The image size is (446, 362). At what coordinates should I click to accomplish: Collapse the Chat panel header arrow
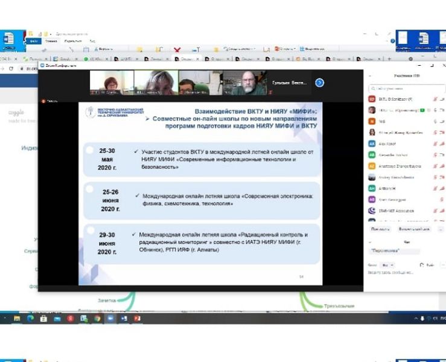(x=370, y=243)
